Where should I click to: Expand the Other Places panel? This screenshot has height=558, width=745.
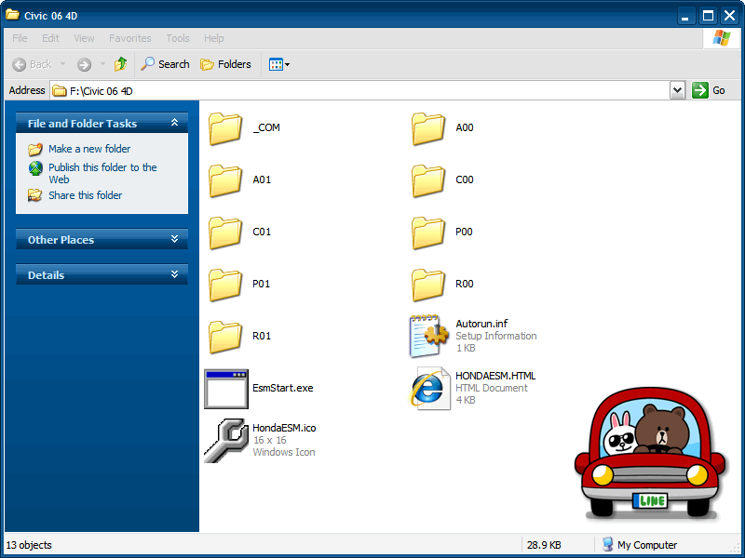(x=174, y=239)
